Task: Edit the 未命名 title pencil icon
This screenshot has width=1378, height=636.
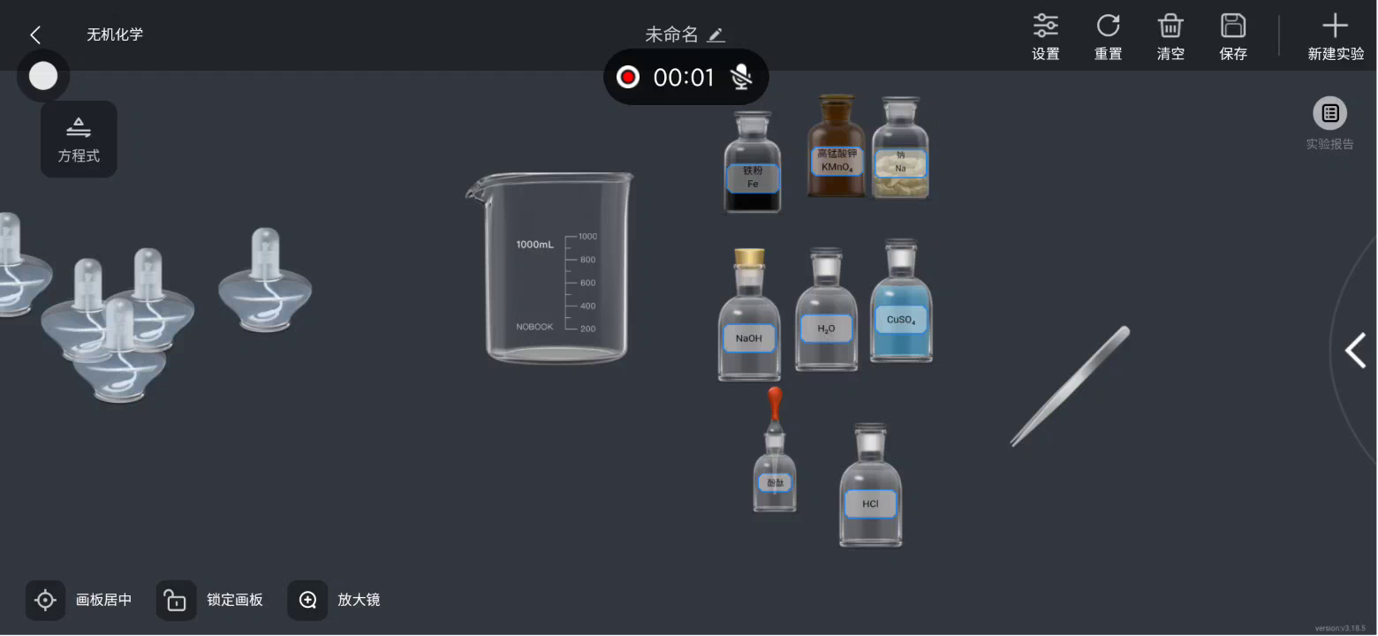Action: tap(716, 35)
